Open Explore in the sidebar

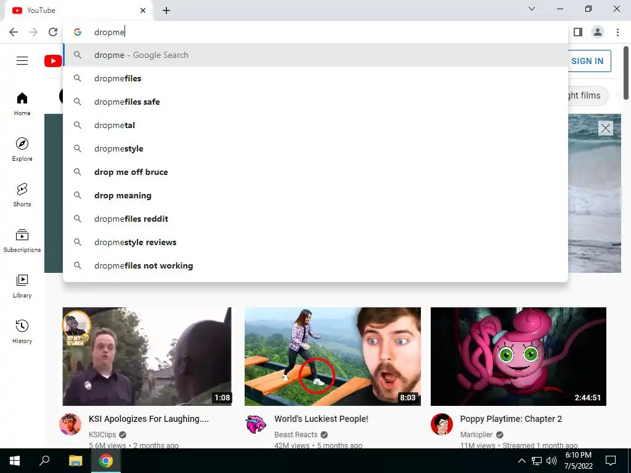pos(22,149)
